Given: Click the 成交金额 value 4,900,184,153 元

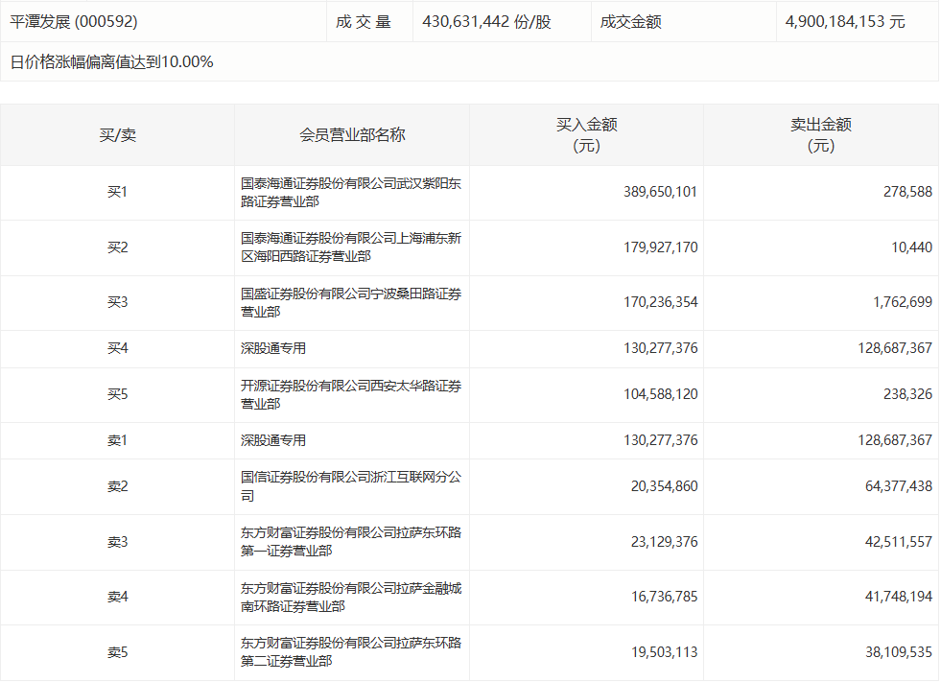Looking at the screenshot, I should [x=844, y=21].
